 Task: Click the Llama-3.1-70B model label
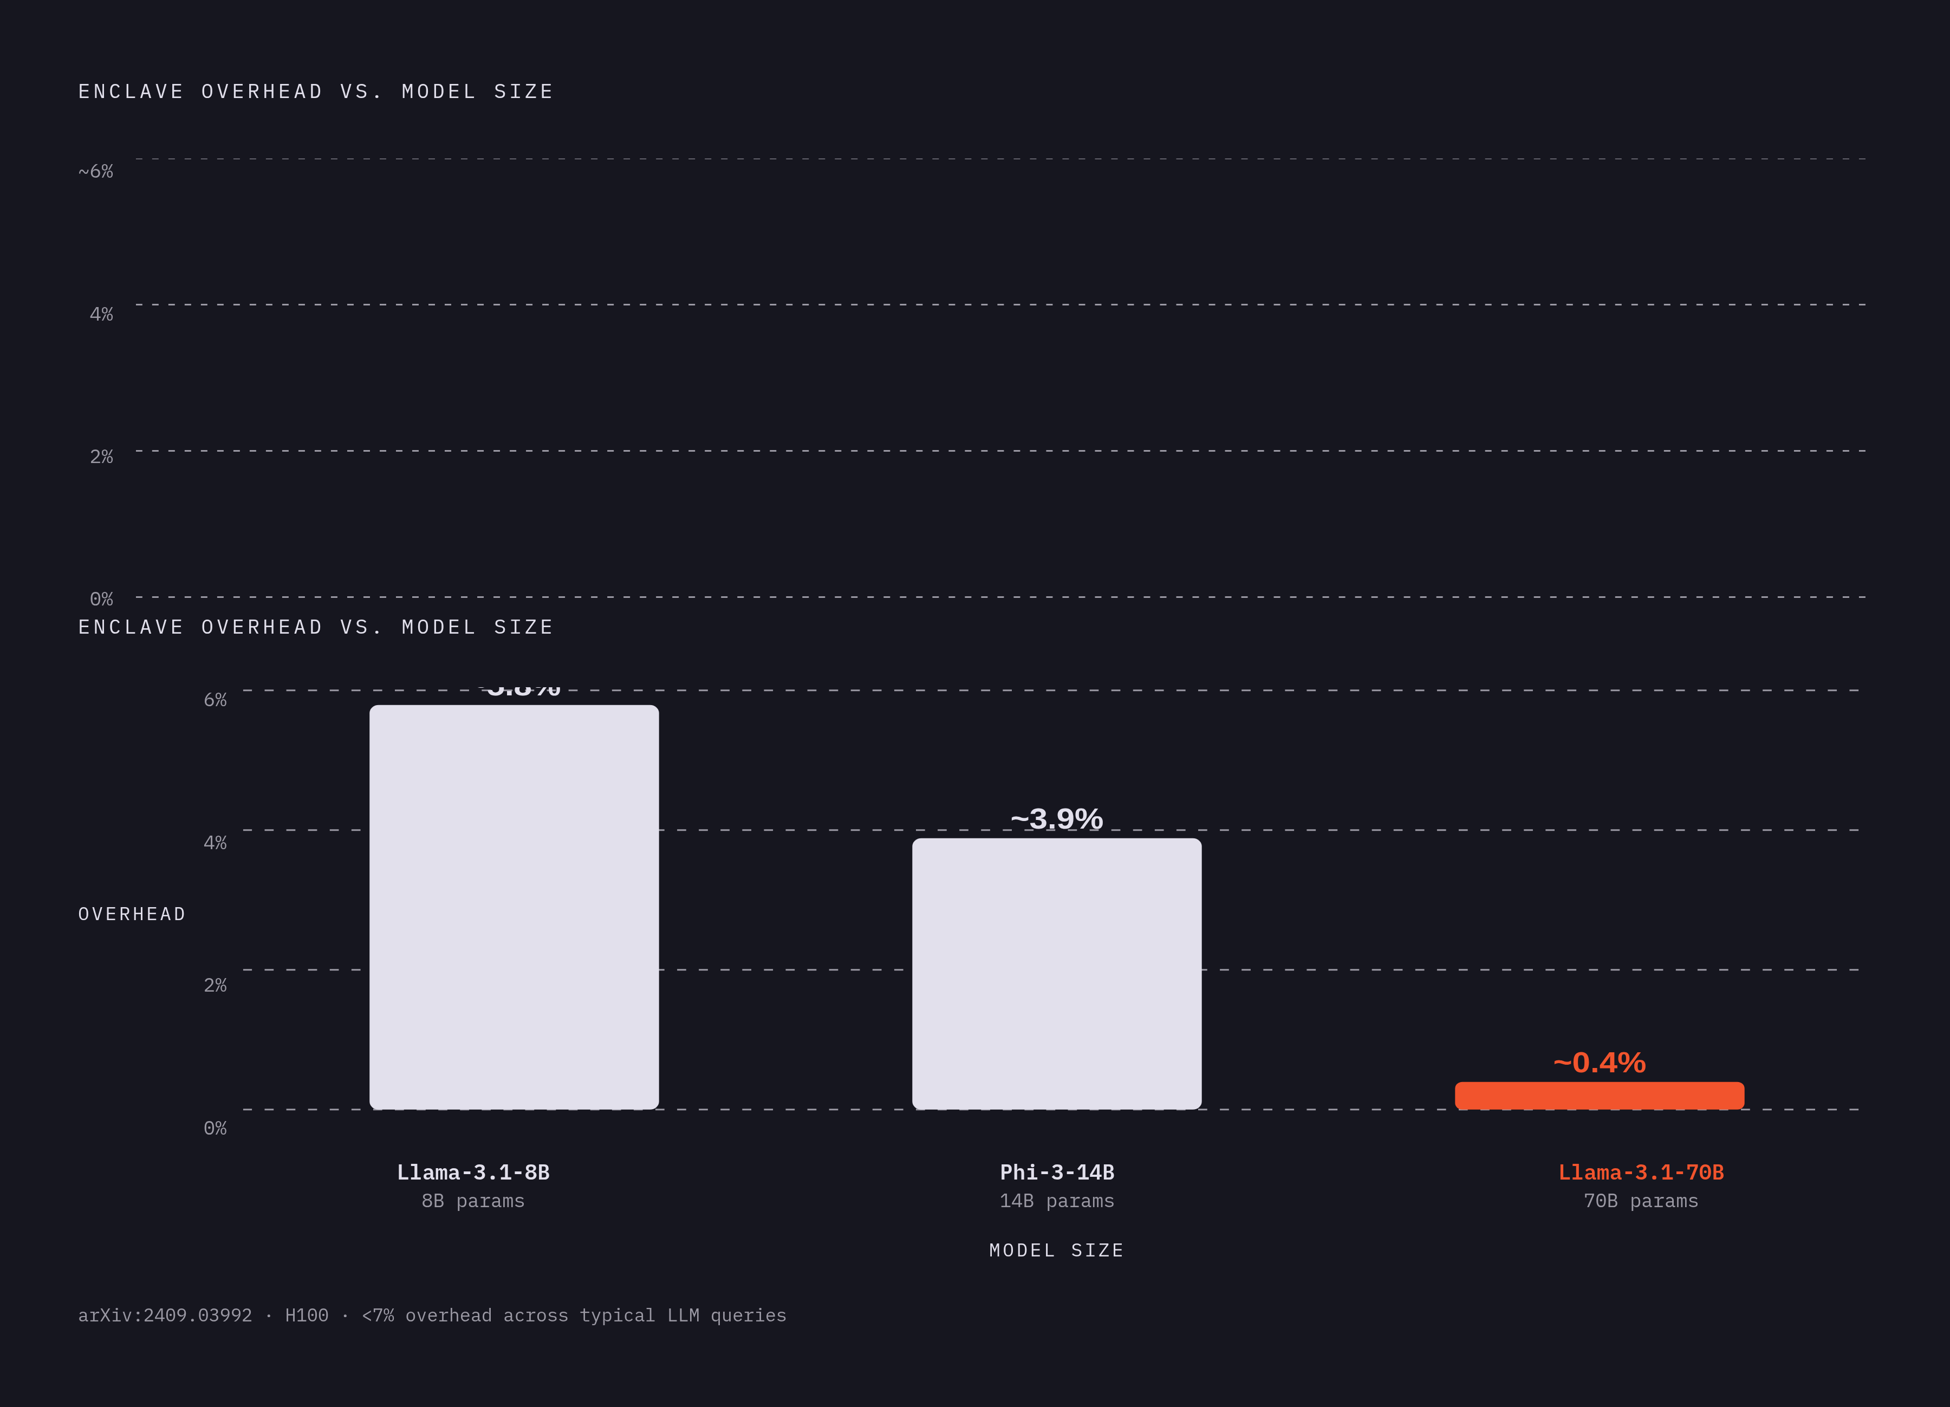(x=1641, y=1172)
